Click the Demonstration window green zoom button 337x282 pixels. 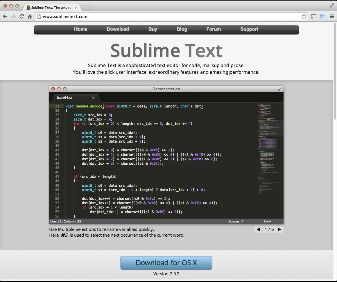[65, 89]
